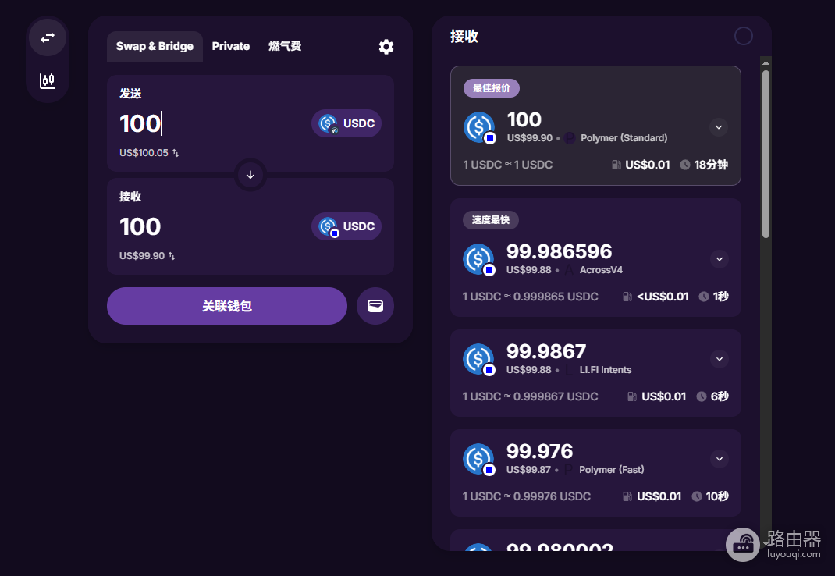
Task: Reverse send and receive with the down arrow
Action: (250, 175)
